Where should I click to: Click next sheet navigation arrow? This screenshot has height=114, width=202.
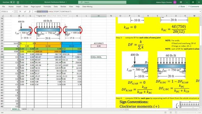click(6, 110)
